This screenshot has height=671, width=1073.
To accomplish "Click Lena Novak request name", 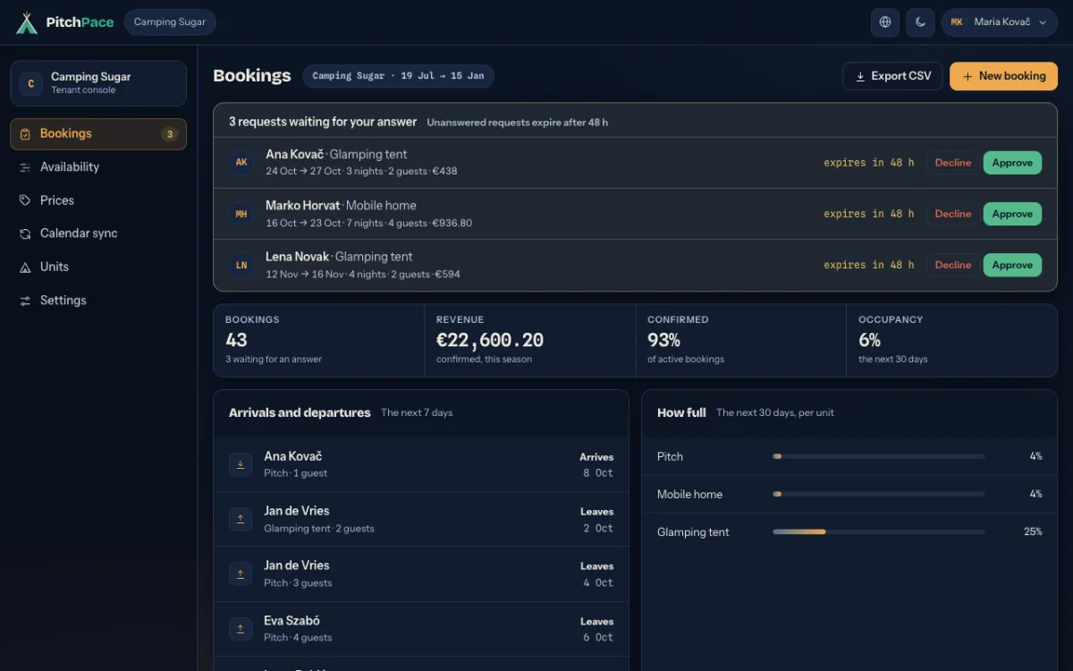I will click(298, 257).
